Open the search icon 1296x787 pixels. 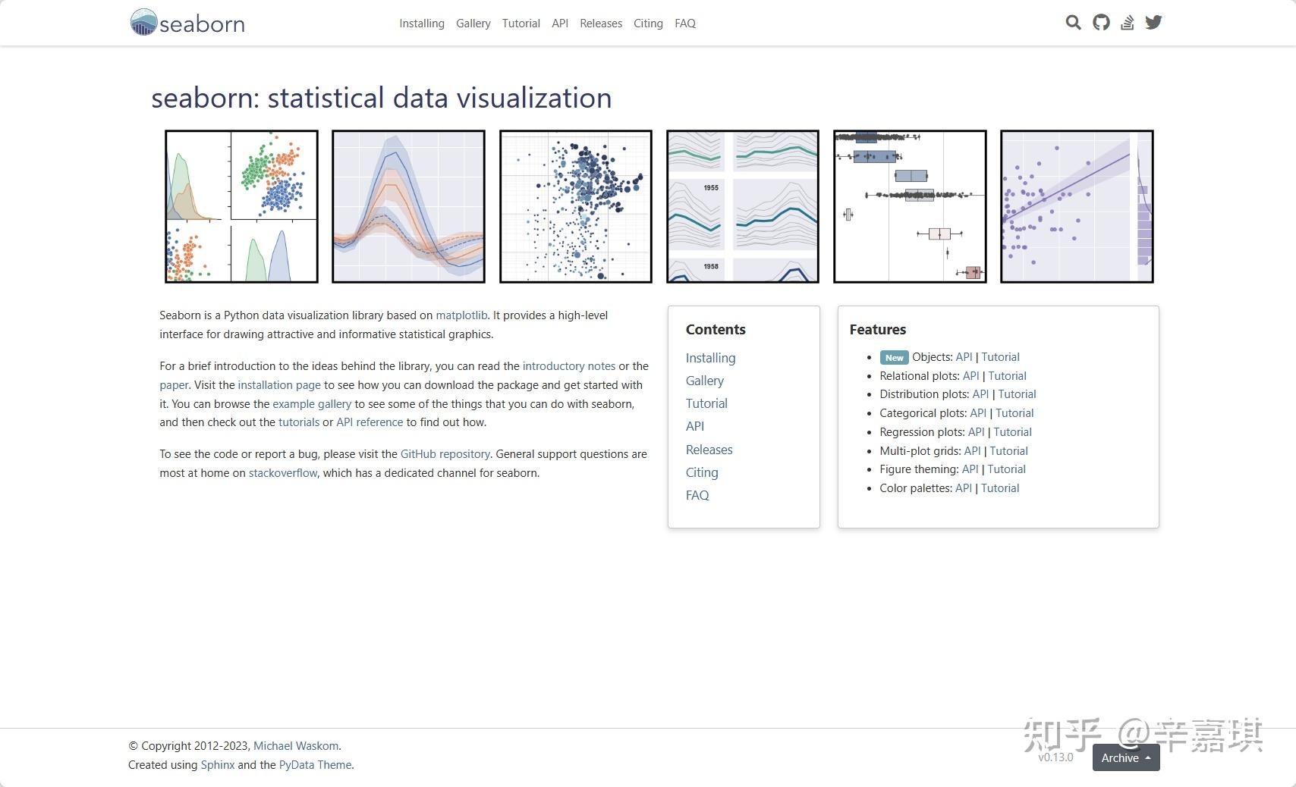point(1072,23)
